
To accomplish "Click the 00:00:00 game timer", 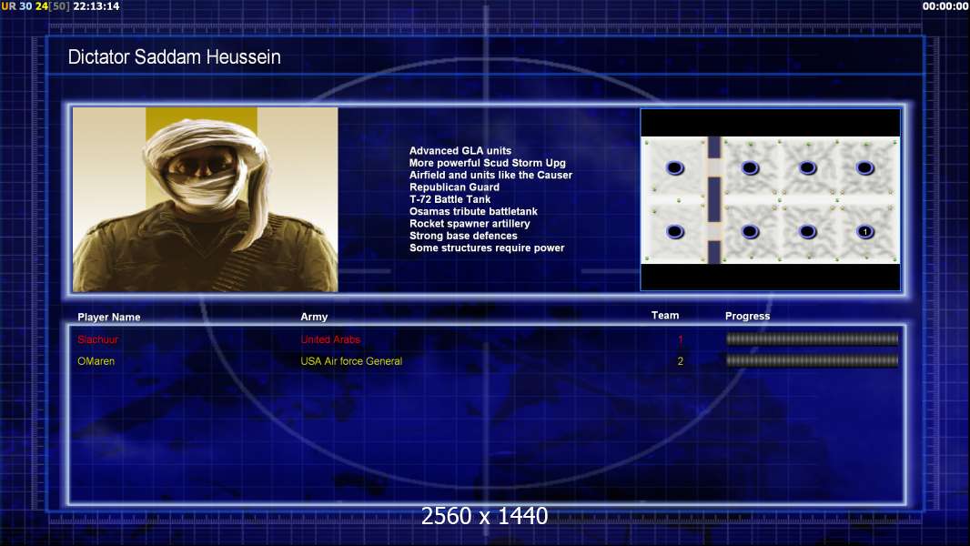I will pos(945,6).
